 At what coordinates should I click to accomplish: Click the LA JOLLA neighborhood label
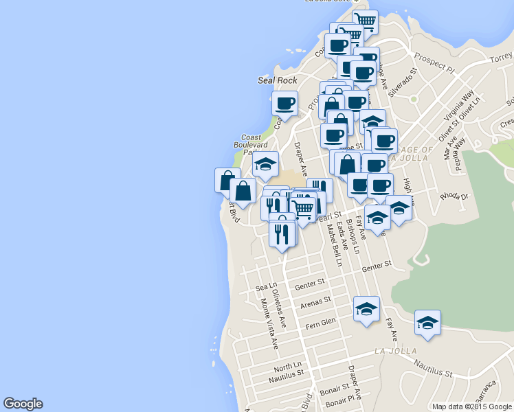(396, 351)
